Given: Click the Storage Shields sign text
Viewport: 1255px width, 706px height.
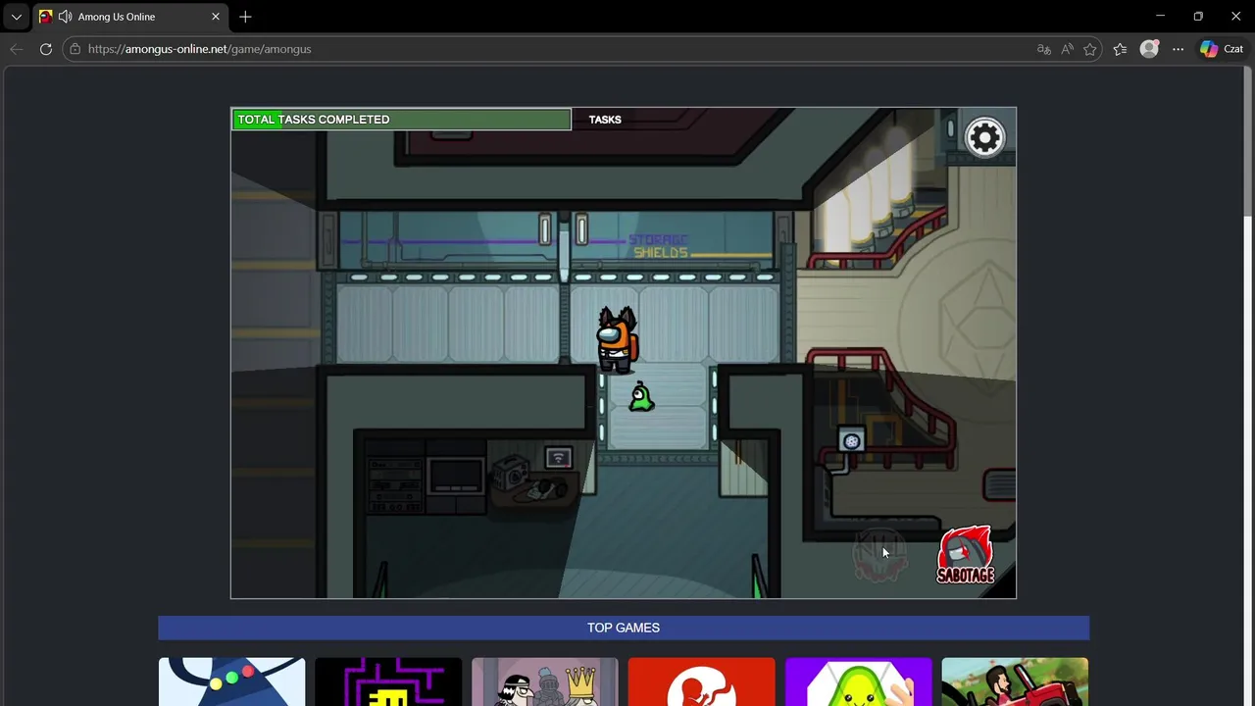Looking at the screenshot, I should coord(660,246).
